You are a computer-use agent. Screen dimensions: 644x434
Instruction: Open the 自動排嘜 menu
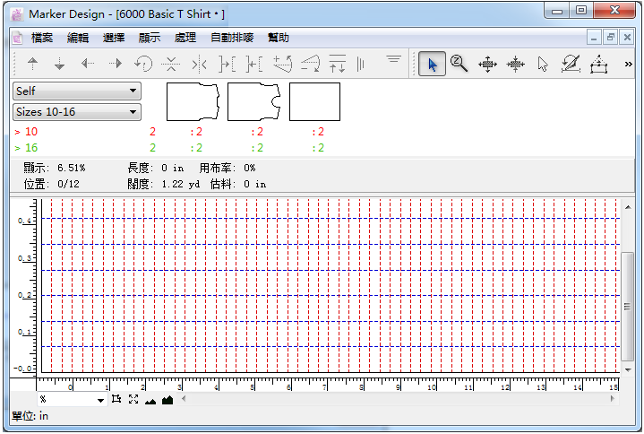point(232,38)
